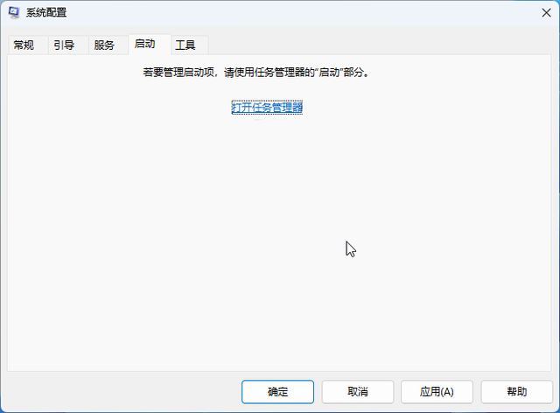This screenshot has width=560, height=413.
Task: Apply changes with the 应用(A) button
Action: click(x=437, y=391)
